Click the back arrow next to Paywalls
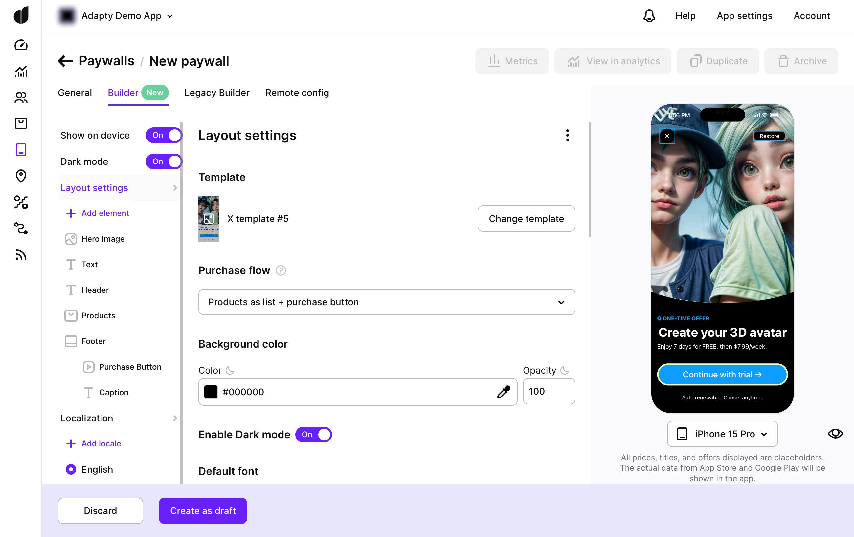 tap(65, 61)
